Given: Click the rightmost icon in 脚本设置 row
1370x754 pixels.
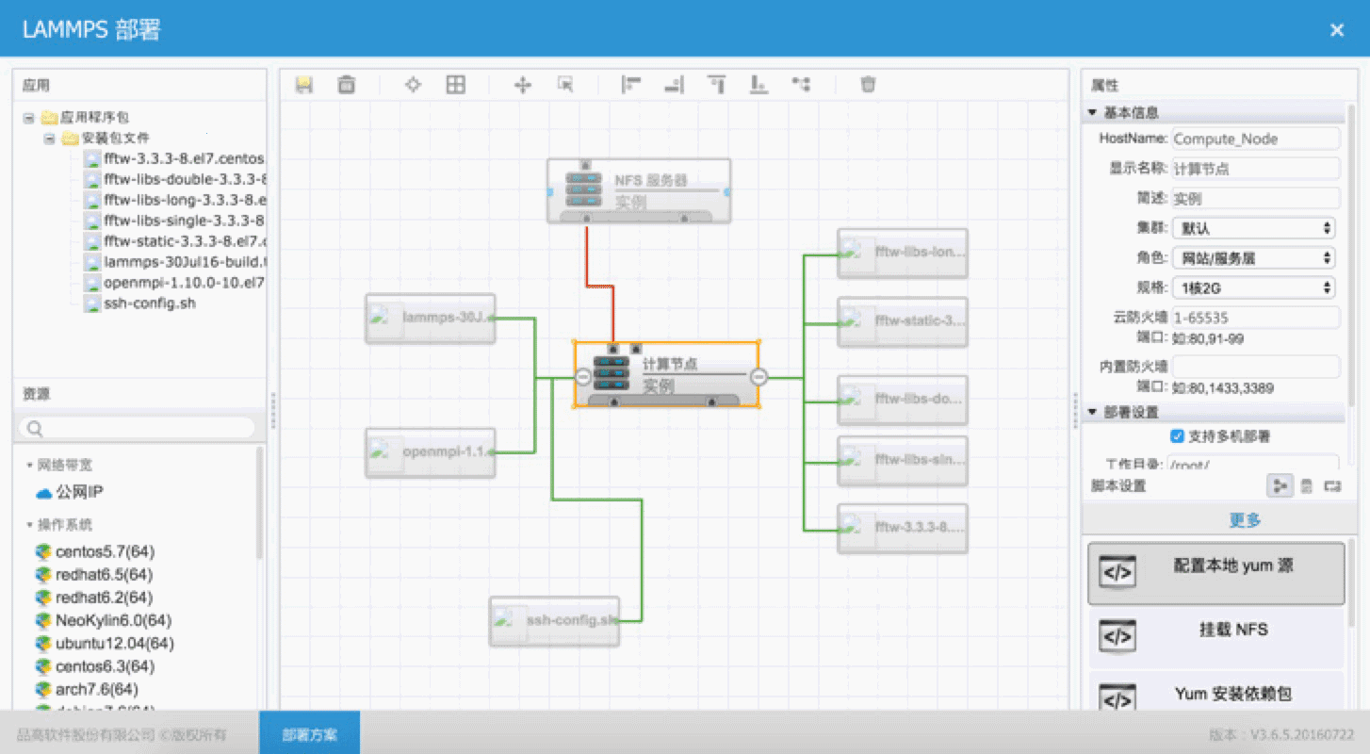Looking at the screenshot, I should click(x=1332, y=486).
